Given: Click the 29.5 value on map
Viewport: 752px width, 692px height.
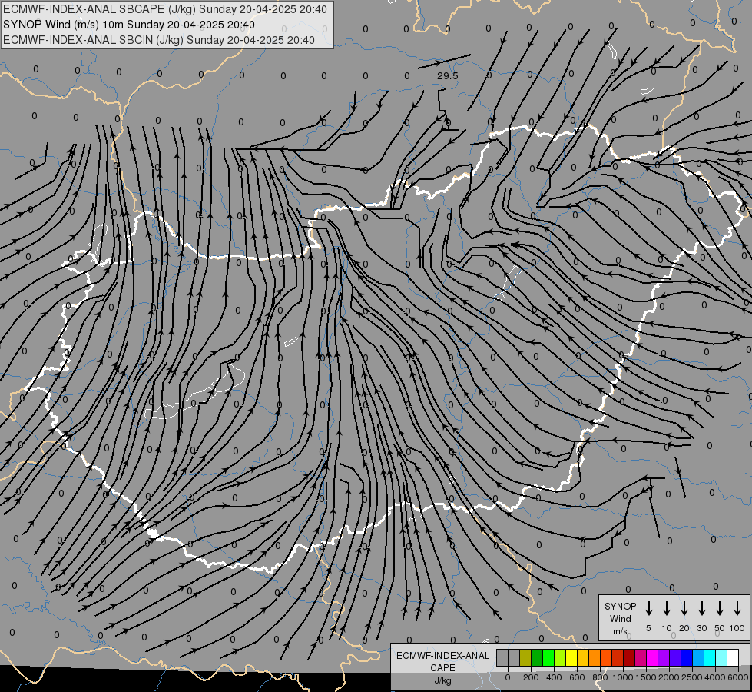Looking at the screenshot, I should (448, 76).
